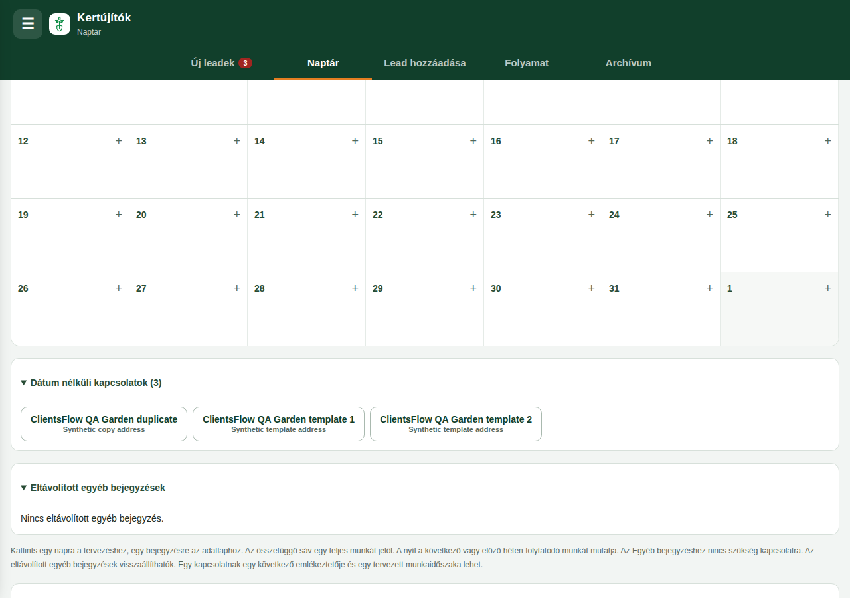Add entry on day 19
850x598 pixels.
pos(119,215)
